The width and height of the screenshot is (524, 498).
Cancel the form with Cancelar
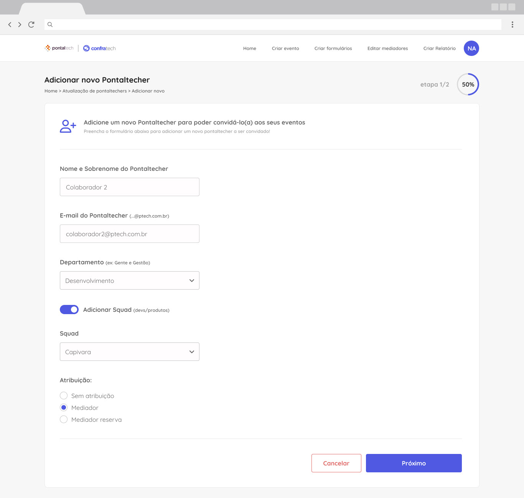point(336,463)
